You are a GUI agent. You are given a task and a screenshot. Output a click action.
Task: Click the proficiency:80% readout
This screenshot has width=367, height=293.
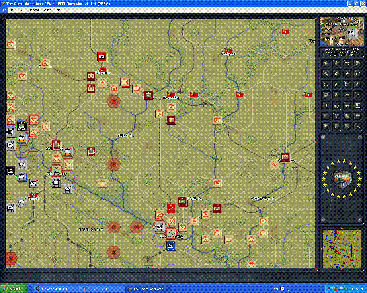pyautogui.click(x=342, y=50)
